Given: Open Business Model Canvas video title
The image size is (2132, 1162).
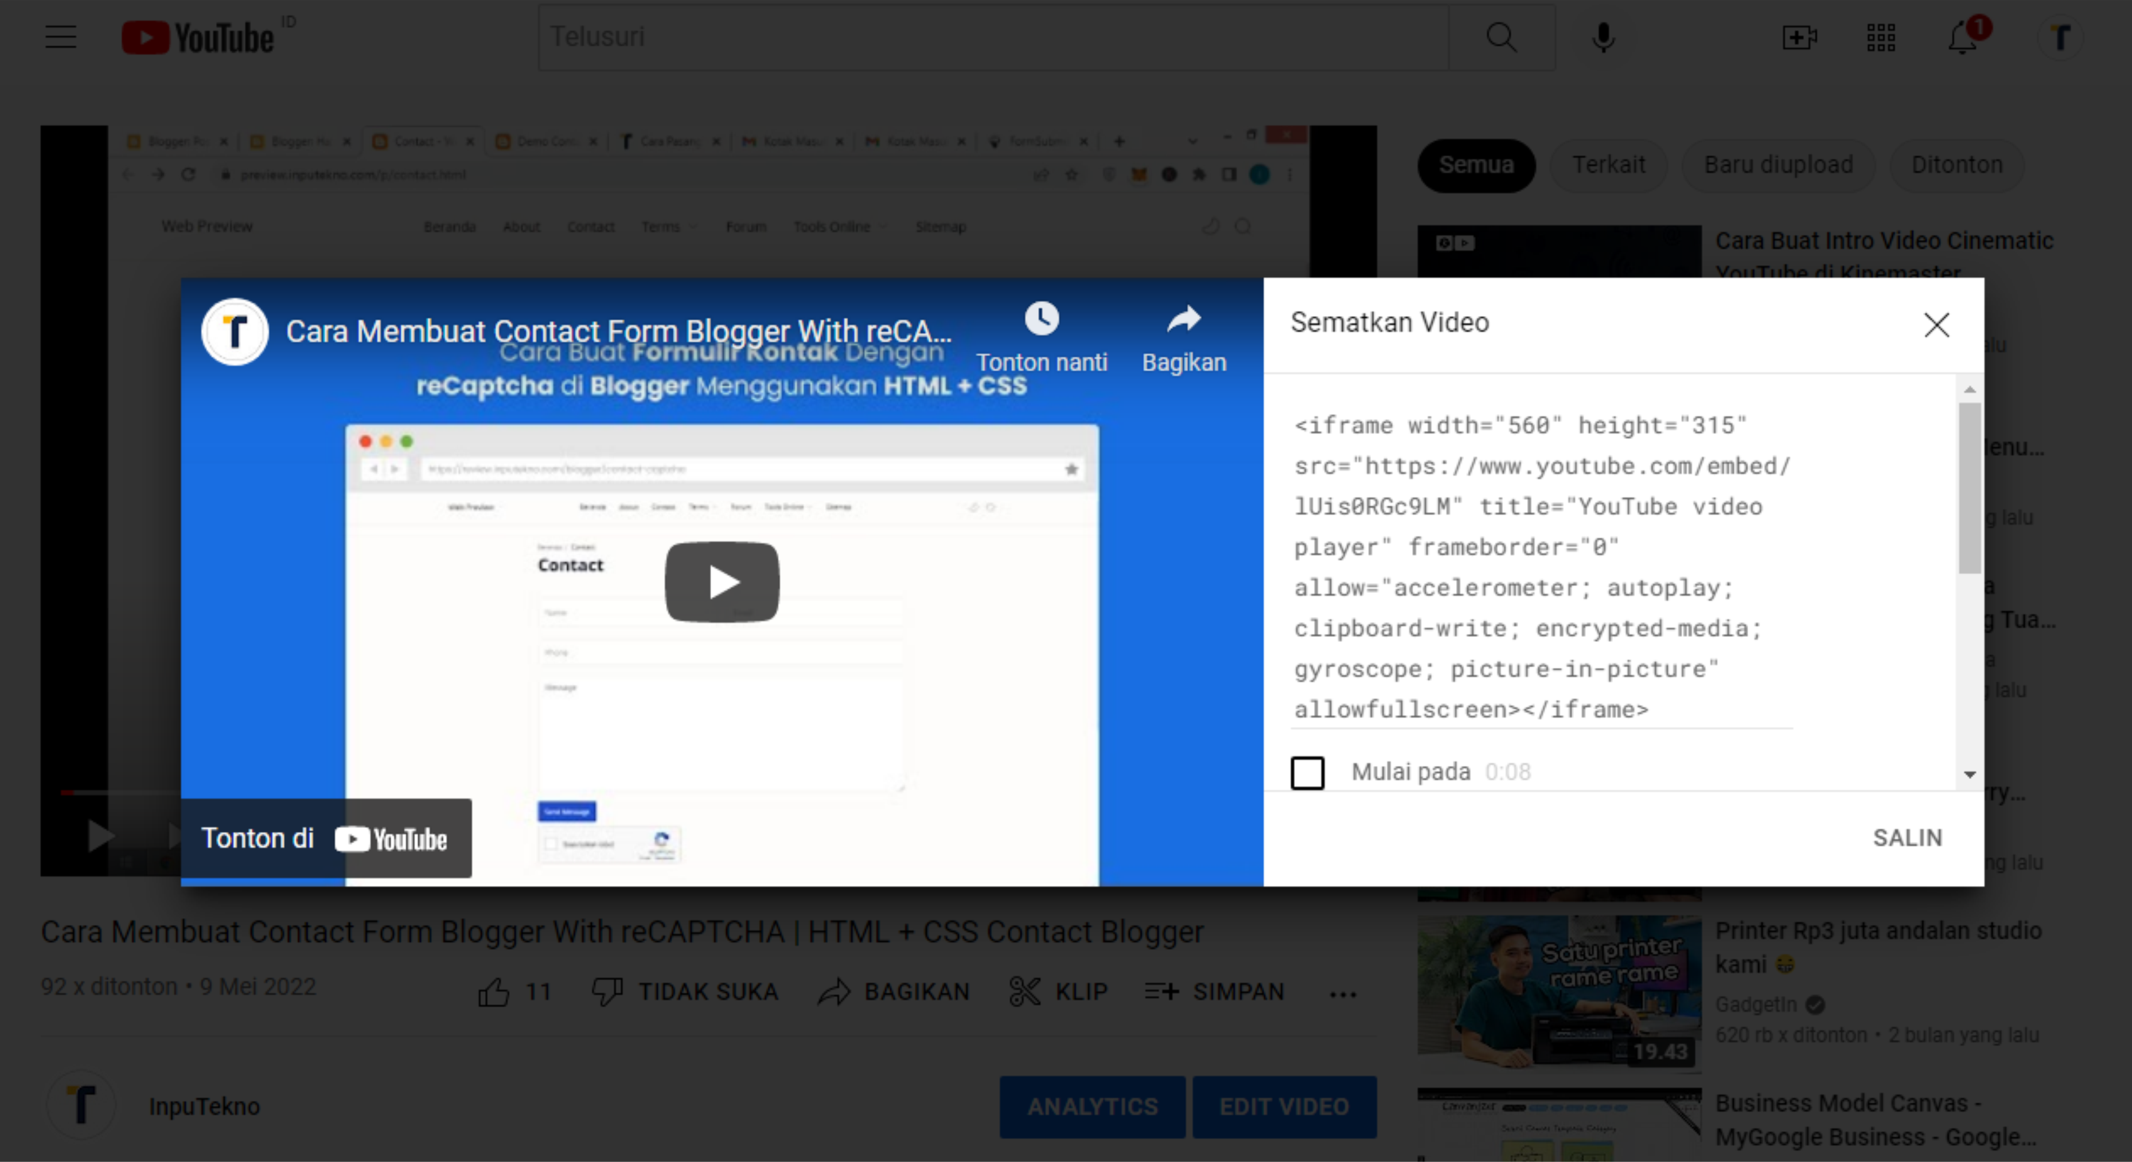Looking at the screenshot, I should [x=1875, y=1120].
